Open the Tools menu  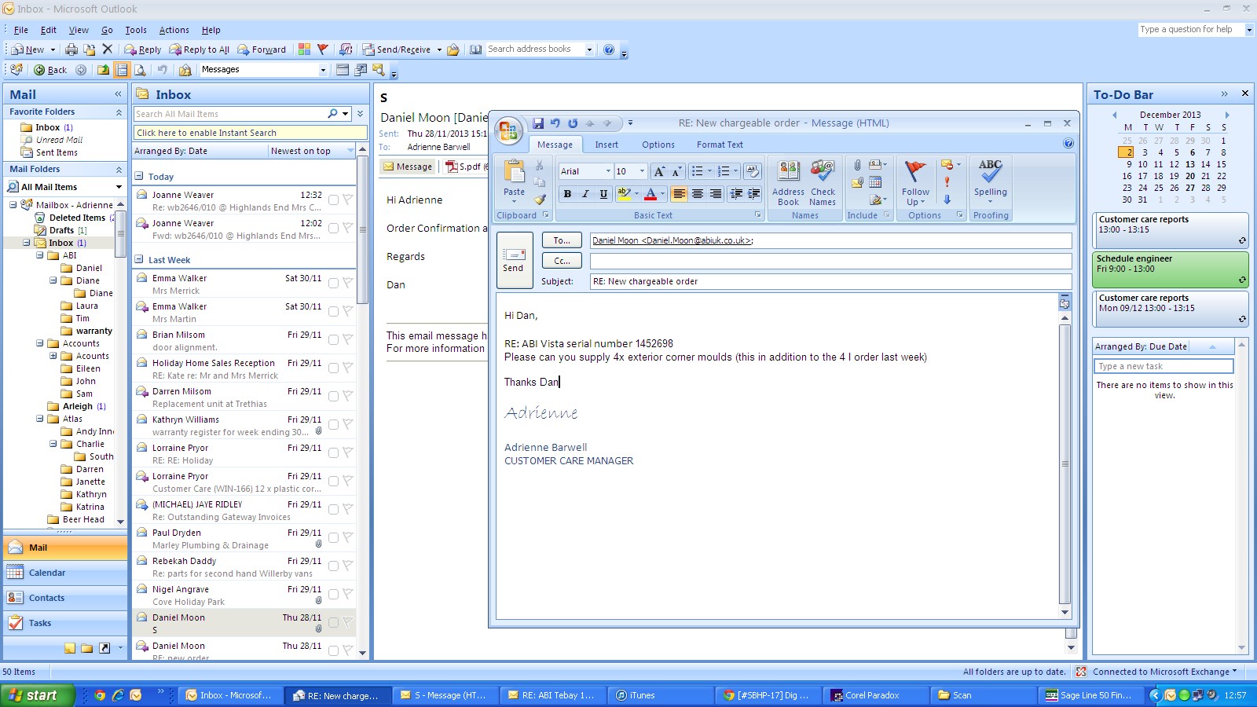pyautogui.click(x=135, y=30)
